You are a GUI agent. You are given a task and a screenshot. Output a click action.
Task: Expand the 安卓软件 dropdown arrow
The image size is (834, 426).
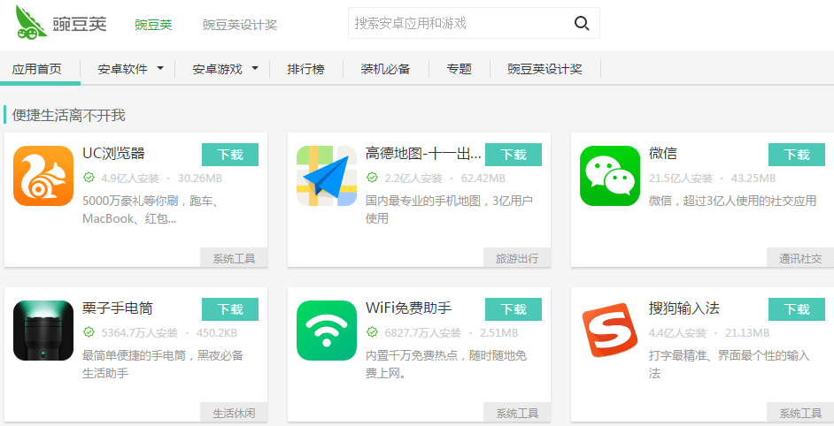coord(160,69)
